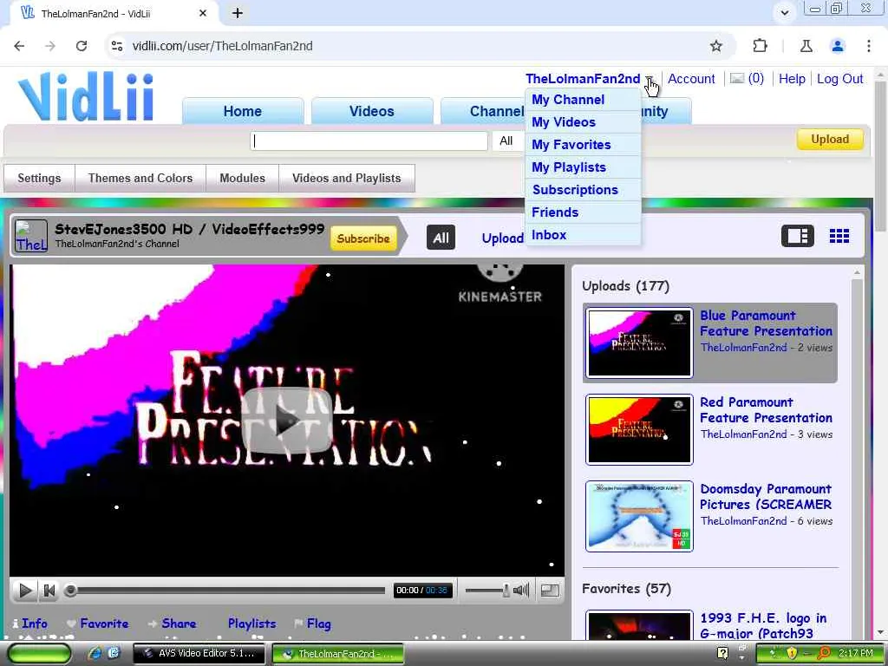Open the Settings channel tab
Viewport: 888px width, 666px height.
tap(39, 179)
